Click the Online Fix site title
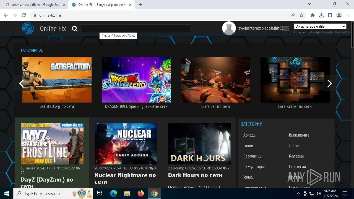 click(x=53, y=28)
